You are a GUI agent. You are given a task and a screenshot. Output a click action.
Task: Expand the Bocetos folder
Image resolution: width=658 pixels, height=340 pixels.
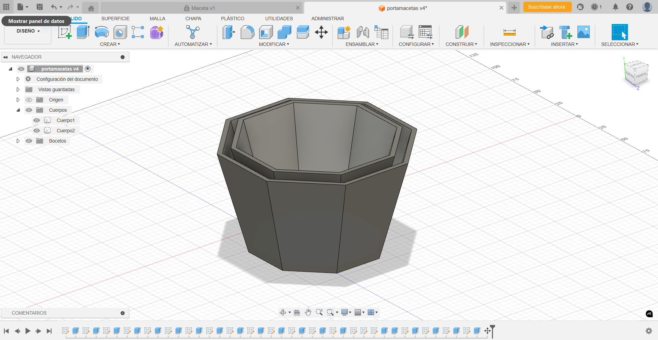point(18,141)
